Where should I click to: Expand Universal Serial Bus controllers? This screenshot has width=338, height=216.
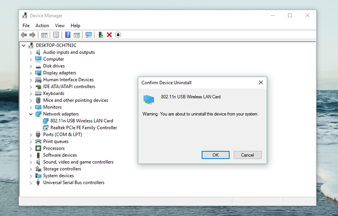[31, 182]
